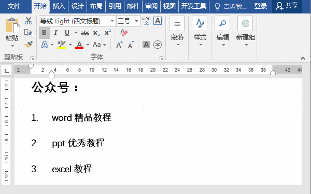The width and height of the screenshot is (311, 194).
Task: Cut selection with the scissors icon
Action: [29, 20]
